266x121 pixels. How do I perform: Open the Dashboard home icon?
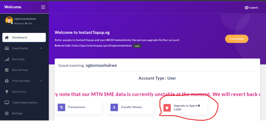coord(7,37)
